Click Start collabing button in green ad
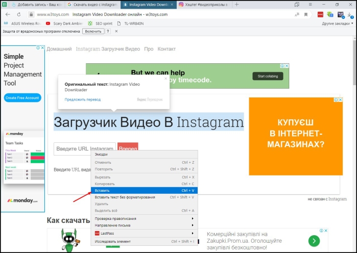The image size is (357, 253). pos(268,76)
